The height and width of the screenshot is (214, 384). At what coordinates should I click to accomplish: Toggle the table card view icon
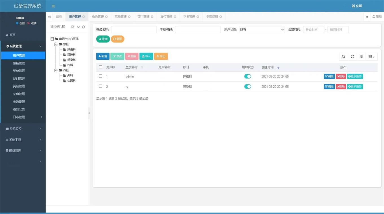coord(361,57)
